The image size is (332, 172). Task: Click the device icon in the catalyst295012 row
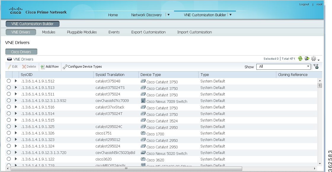143,140
